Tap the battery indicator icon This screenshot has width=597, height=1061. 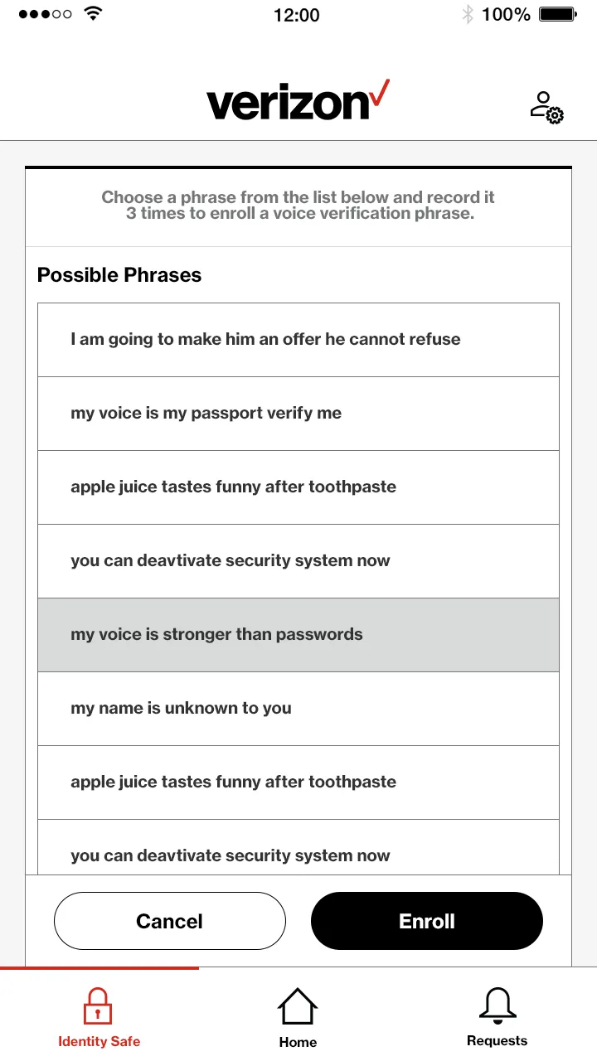pos(558,14)
